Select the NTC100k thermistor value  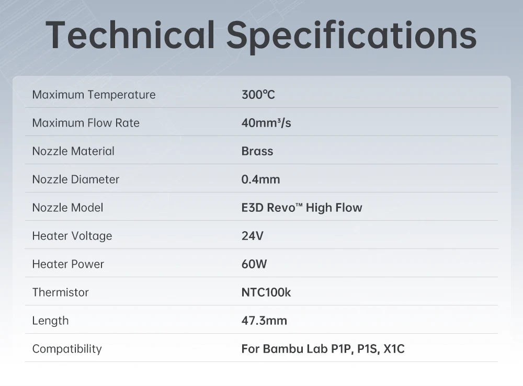coord(266,292)
